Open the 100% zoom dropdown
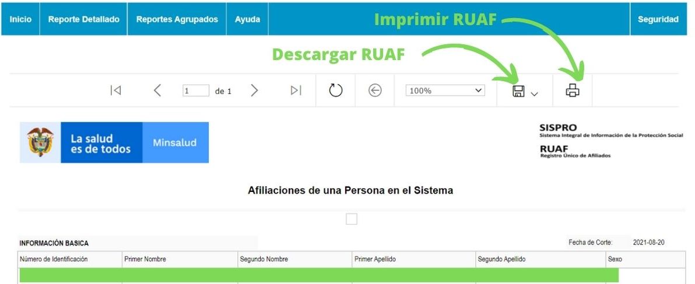The height and width of the screenshot is (284, 695). coord(445,90)
